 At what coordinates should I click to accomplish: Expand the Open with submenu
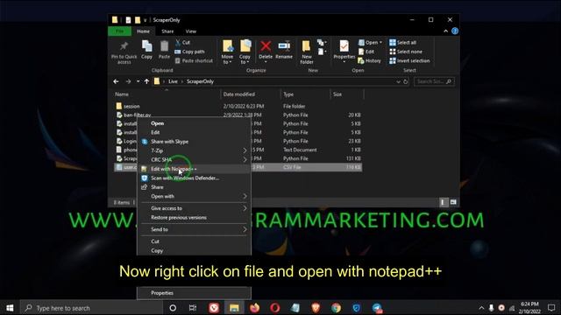[x=245, y=196]
